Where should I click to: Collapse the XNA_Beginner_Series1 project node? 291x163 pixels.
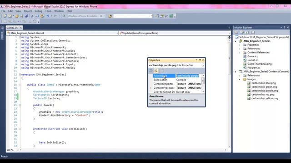tap(236, 41)
